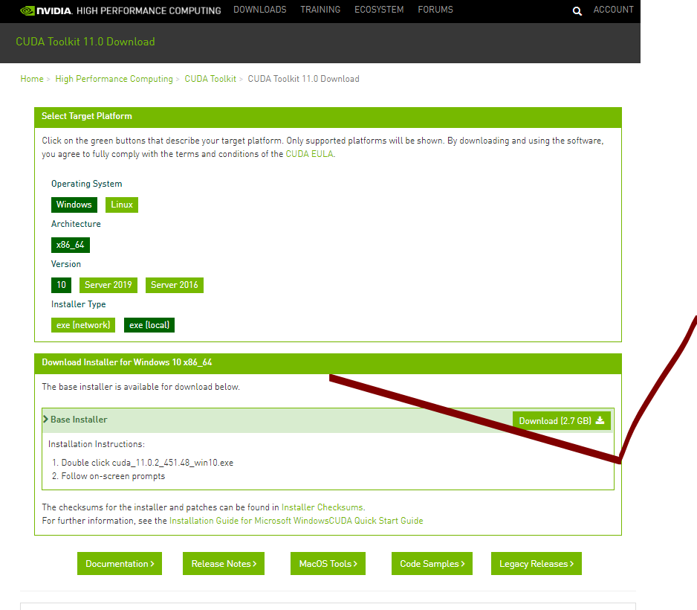Image resolution: width=697 pixels, height=610 pixels.
Task: Open the ACCOUNT menu
Action: 614,10
